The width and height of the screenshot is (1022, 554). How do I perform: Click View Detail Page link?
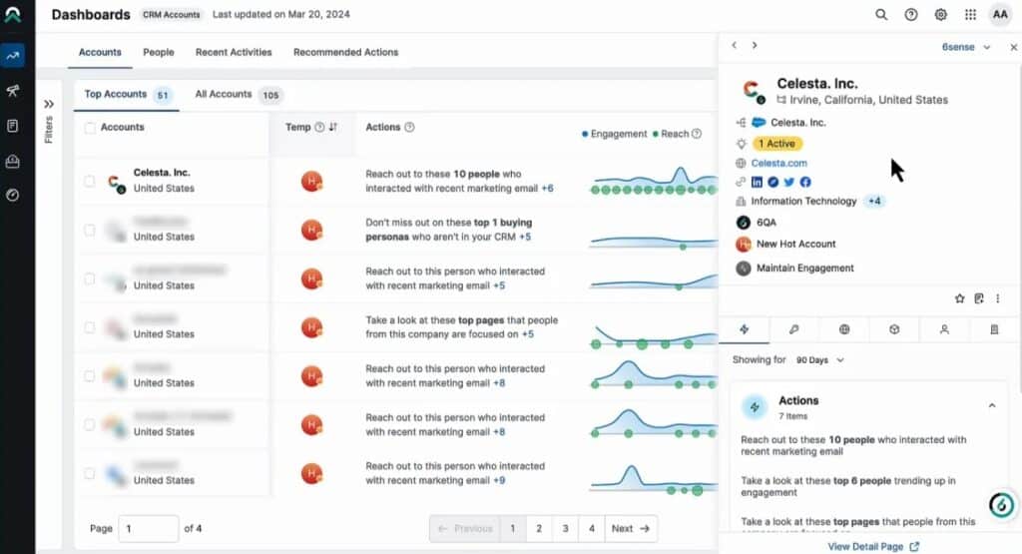pyautogui.click(x=872, y=547)
